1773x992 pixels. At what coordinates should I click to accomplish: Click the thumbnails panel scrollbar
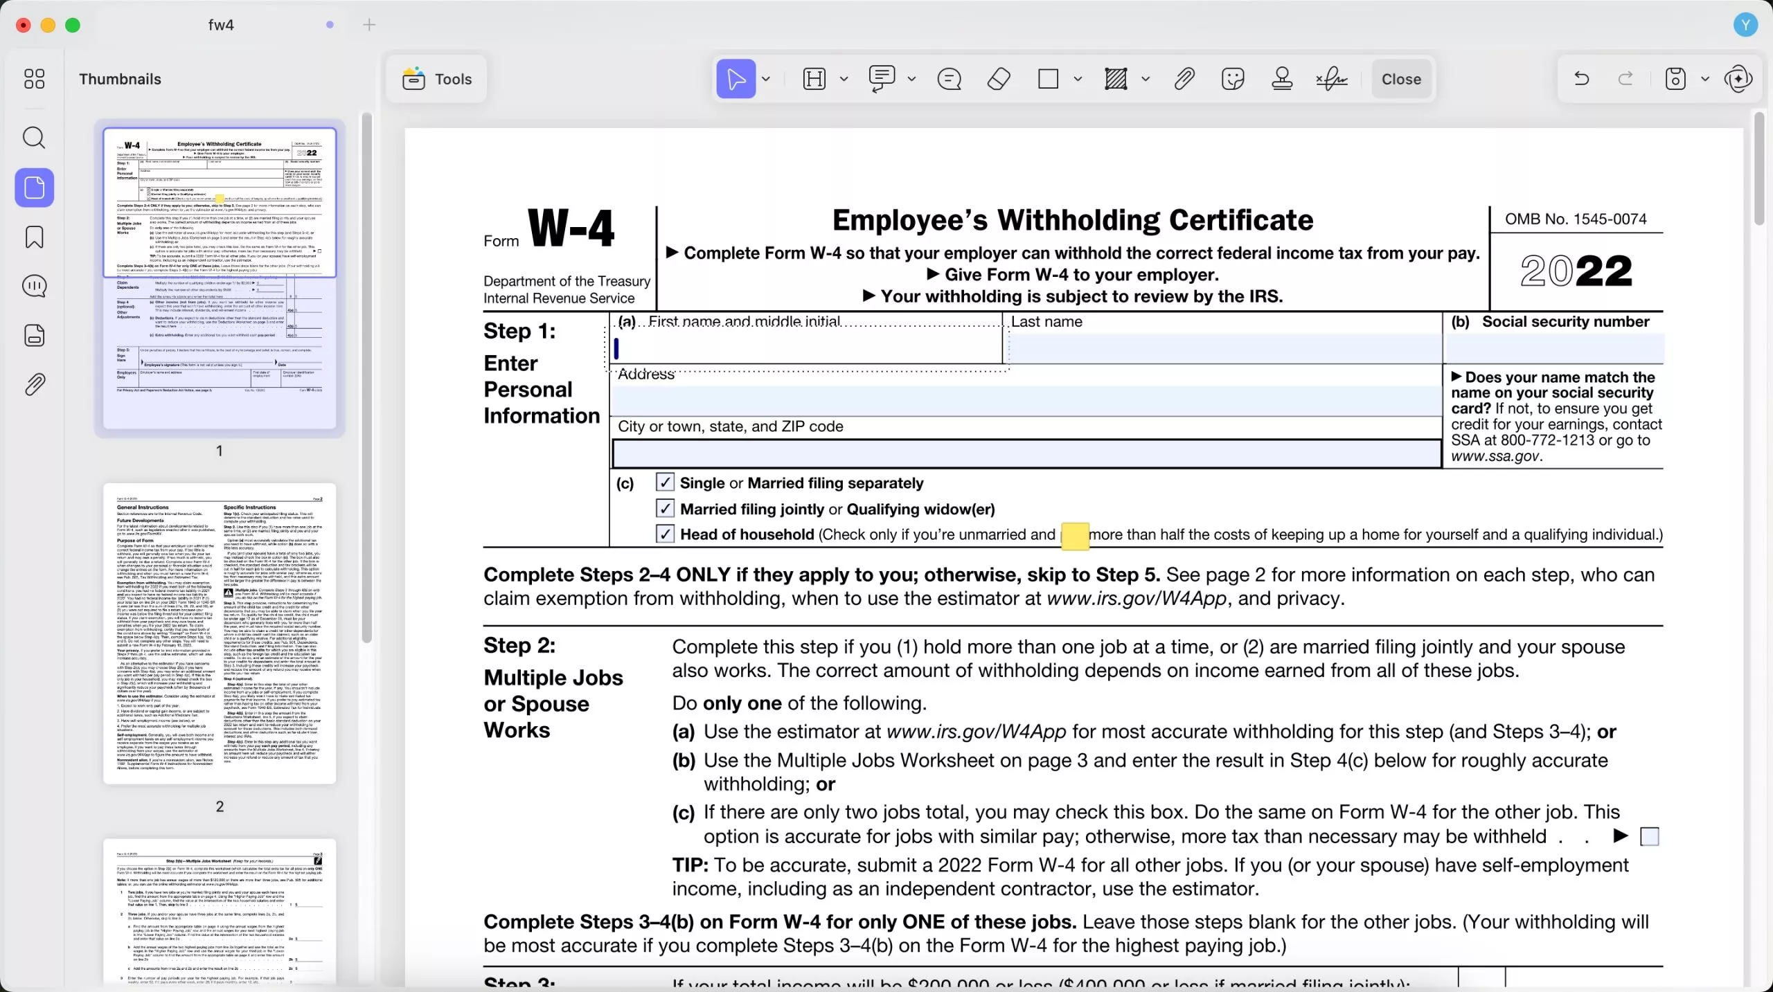(x=366, y=377)
